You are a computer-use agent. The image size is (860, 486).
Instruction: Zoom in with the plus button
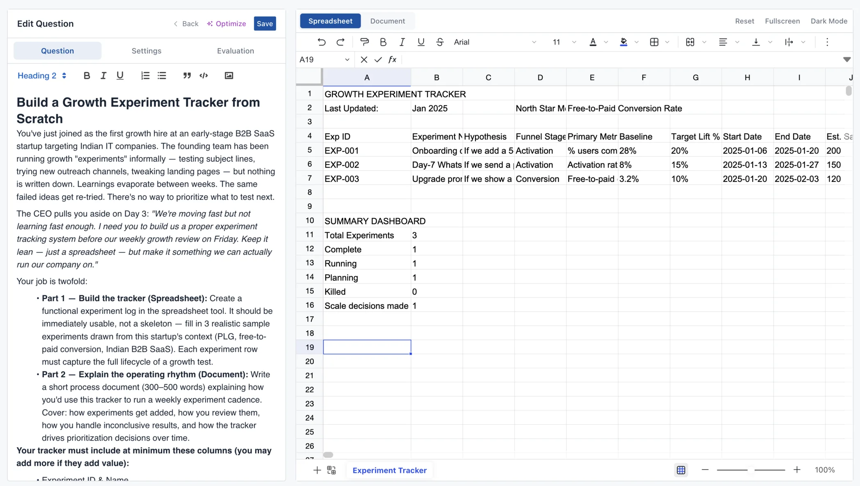click(797, 470)
